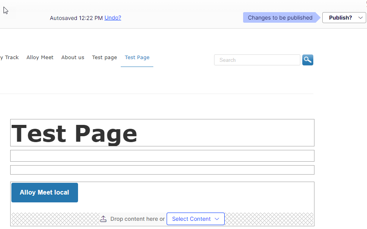Select the Alloy Meet local block
The width and height of the screenshot is (367, 229).
point(45,193)
